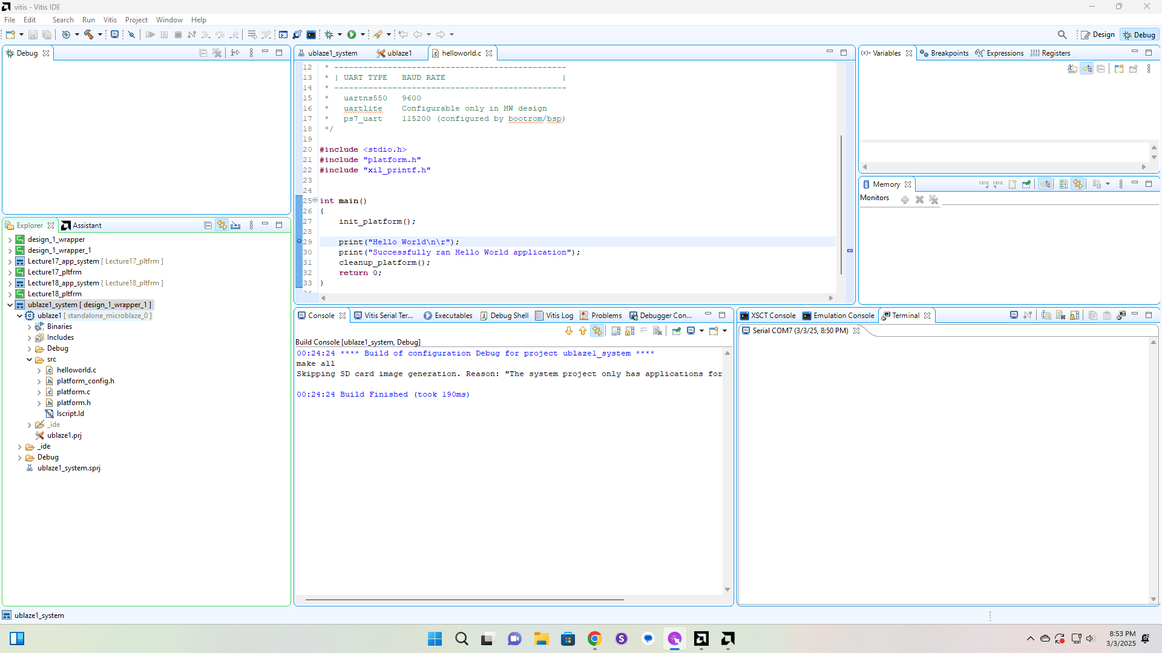Click the Build hammer icon
Image resolution: width=1162 pixels, height=653 pixels.
coord(89,34)
